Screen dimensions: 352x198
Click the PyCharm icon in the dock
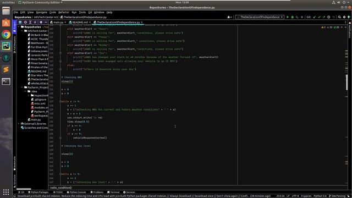point(6,46)
